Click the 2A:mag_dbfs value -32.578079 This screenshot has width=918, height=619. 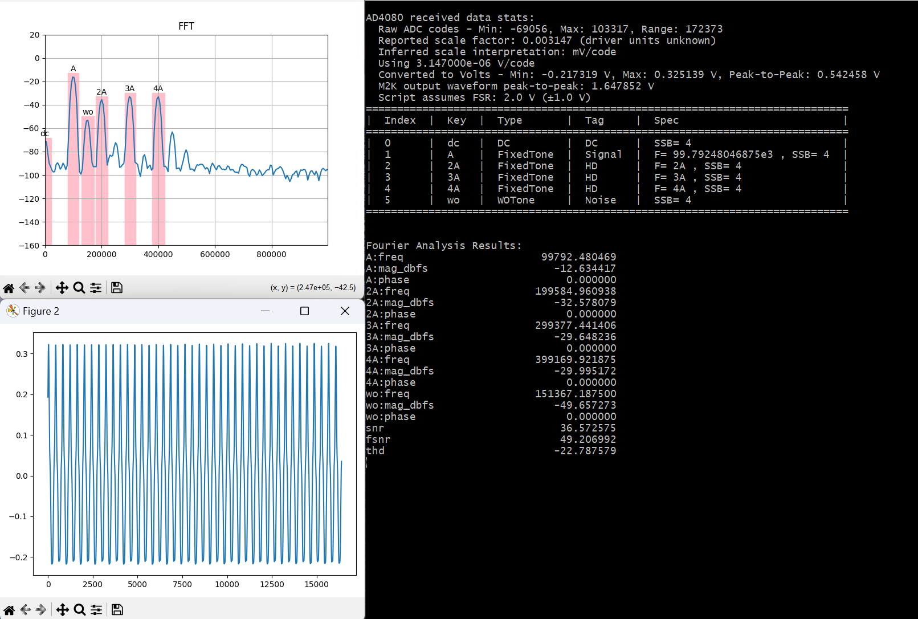click(x=585, y=303)
